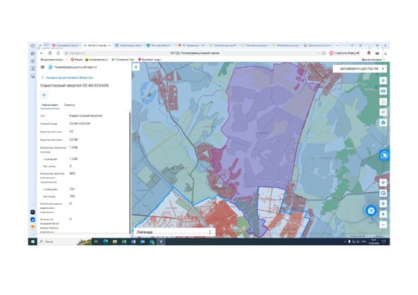Switch to the third browser tab
Viewport: 418px width, 295px height.
click(128, 45)
